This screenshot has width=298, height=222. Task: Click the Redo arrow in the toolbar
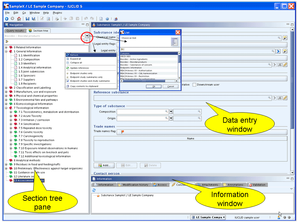point(92,19)
